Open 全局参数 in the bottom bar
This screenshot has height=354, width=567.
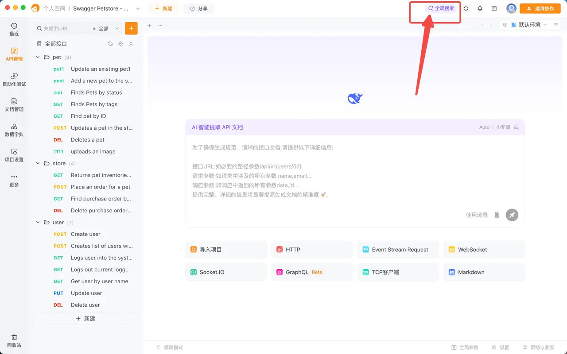(465, 347)
